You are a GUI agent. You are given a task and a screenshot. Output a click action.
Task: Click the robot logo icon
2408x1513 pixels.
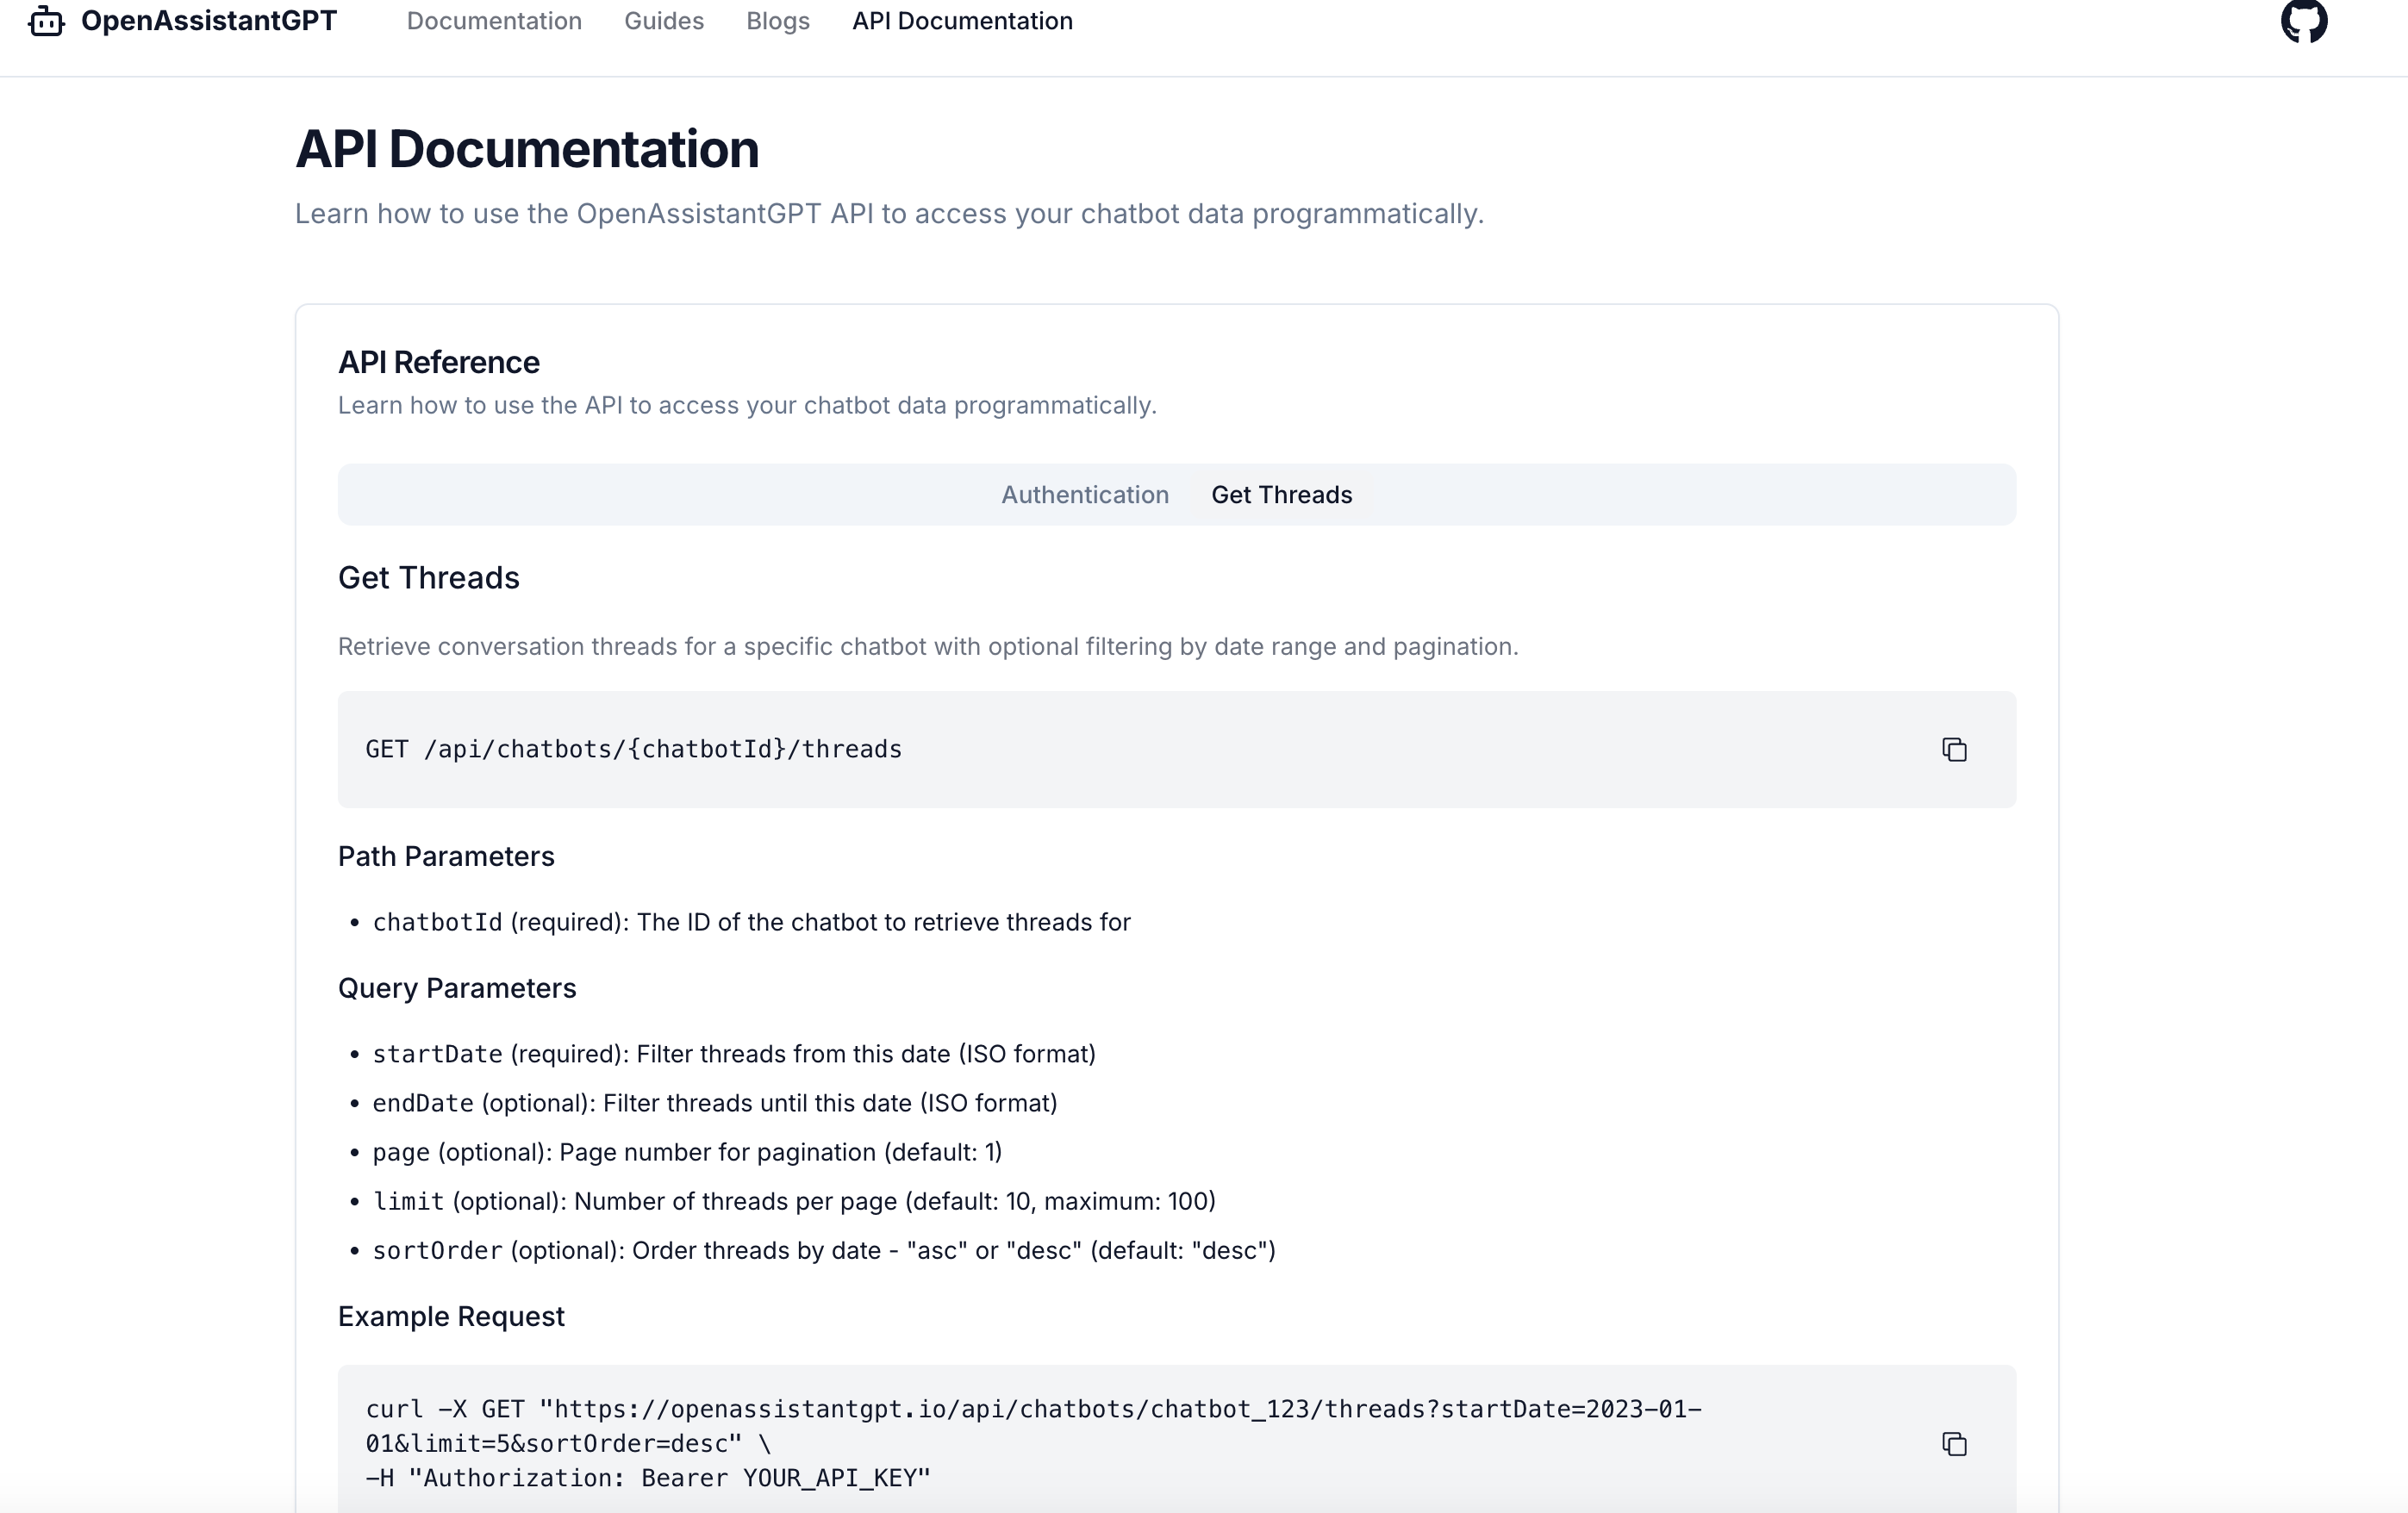click(46, 21)
